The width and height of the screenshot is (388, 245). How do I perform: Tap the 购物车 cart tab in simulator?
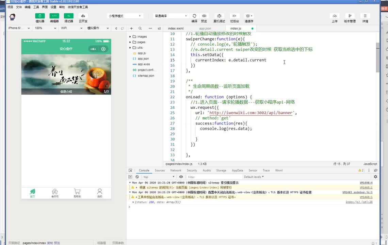point(77,193)
